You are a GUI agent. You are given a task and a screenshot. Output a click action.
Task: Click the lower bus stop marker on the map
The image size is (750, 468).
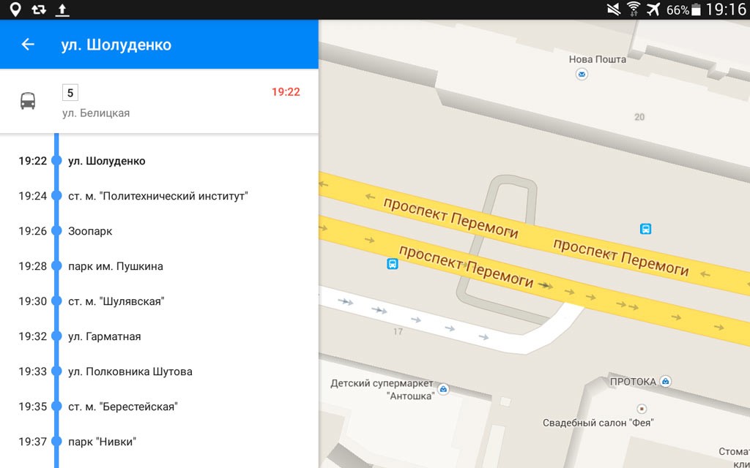click(393, 265)
